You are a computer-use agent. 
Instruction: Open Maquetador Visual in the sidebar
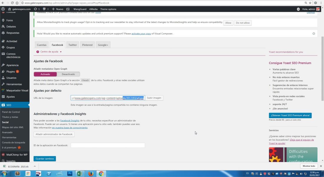pyautogui.click(x=17, y=90)
